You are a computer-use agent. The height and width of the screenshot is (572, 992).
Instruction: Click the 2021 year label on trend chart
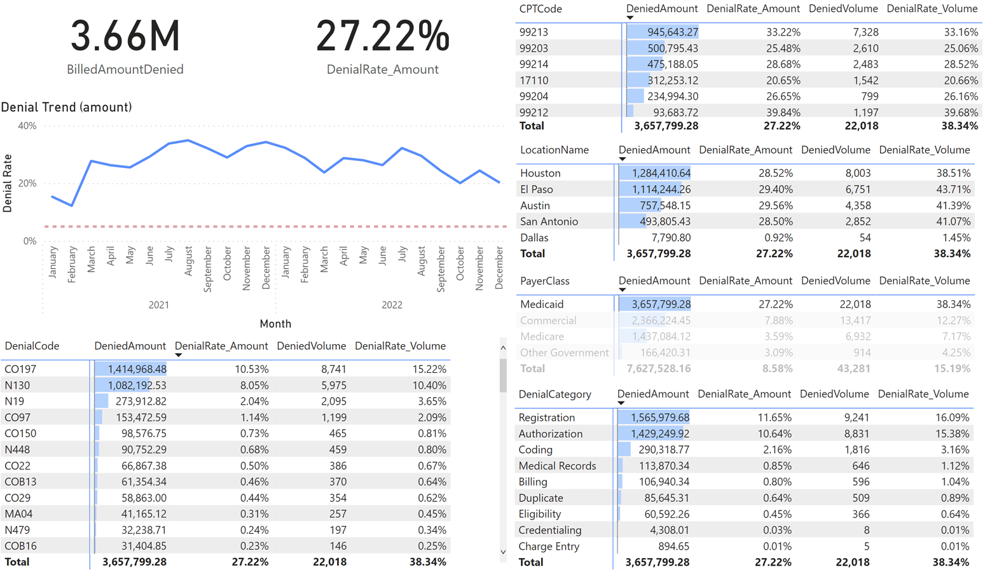pyautogui.click(x=158, y=305)
